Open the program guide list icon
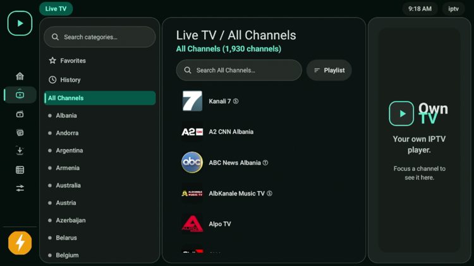 pyautogui.click(x=20, y=170)
